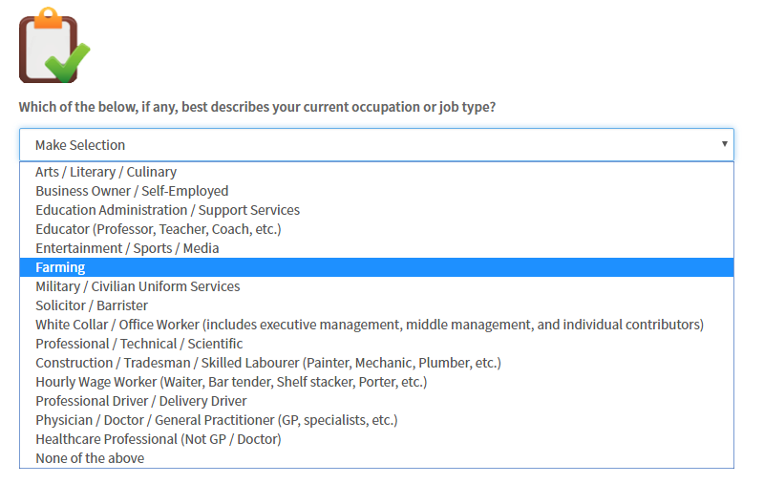764x484 pixels.
Task: Click the clipboard checkmark survey icon
Action: point(54,46)
